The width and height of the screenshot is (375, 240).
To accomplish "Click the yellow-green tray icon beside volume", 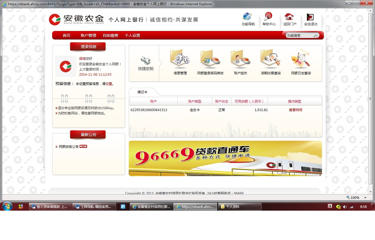I will [338, 207].
